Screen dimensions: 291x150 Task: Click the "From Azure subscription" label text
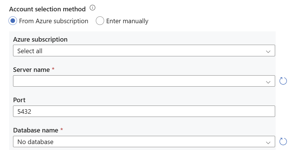[54, 21]
